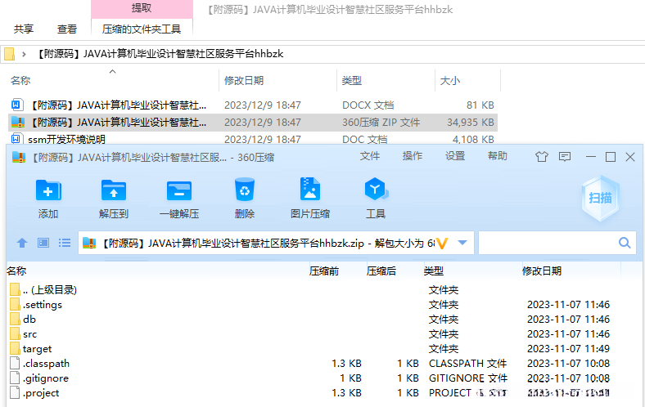The width and height of the screenshot is (645, 407).
Task: Open the 图片压缩 image compress tool
Action: pos(309,189)
